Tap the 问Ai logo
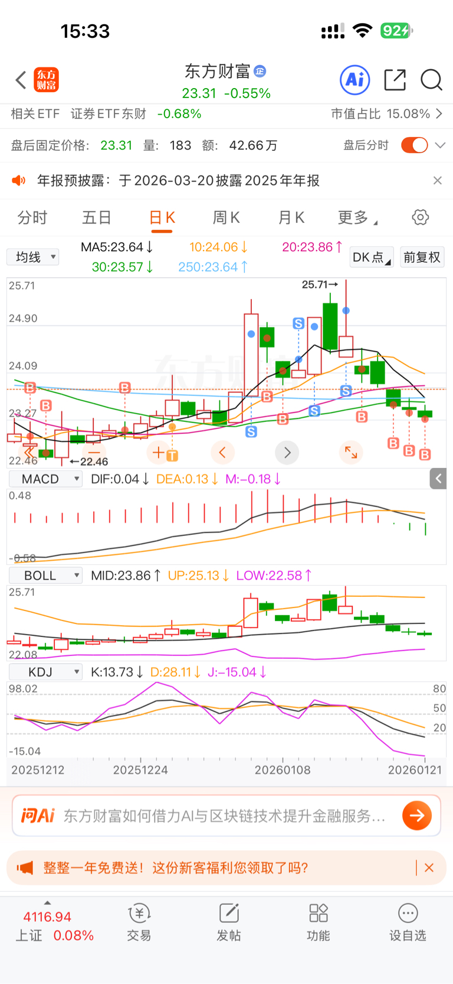Screen dimensions: 453x984 (x=38, y=816)
